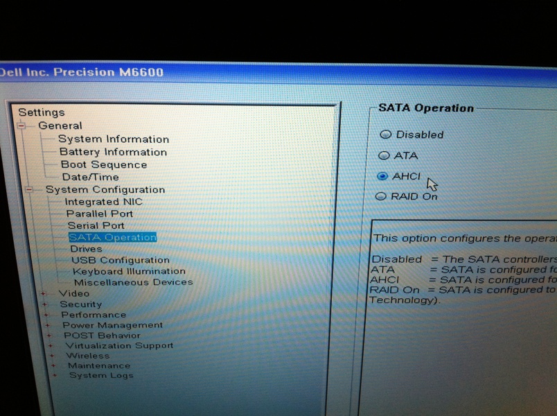The height and width of the screenshot is (416, 557).
Task: Select highlighted SATA Operation item
Action: click(113, 237)
